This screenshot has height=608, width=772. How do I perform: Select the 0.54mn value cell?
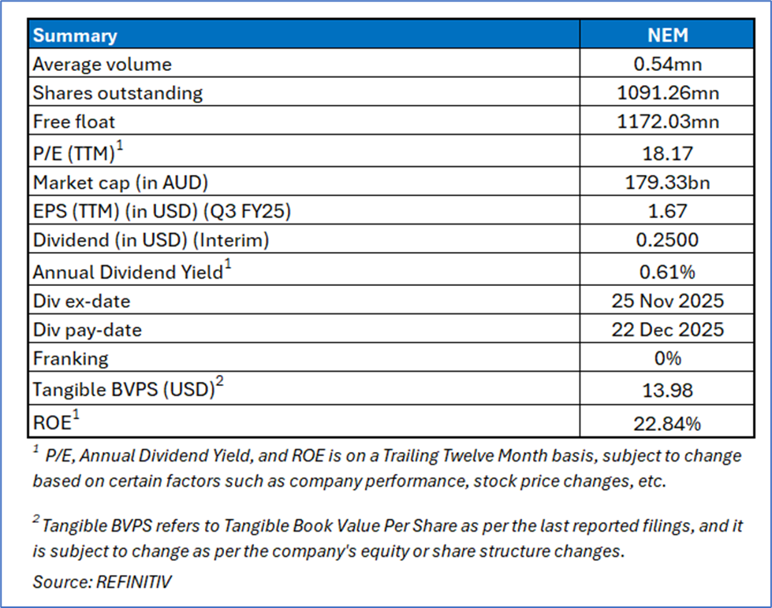pos(666,65)
